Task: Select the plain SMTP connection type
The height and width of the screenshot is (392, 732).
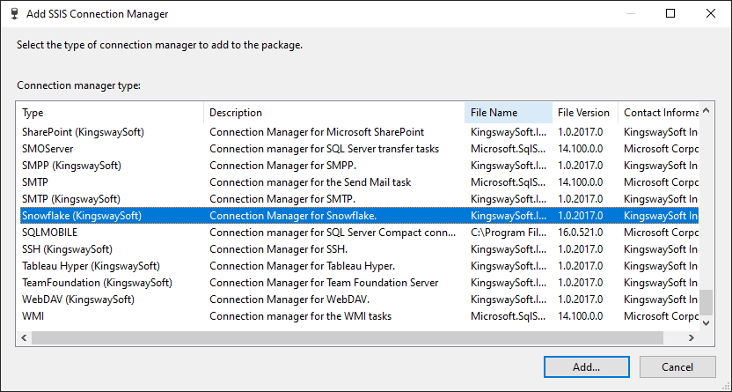Action: (x=360, y=182)
